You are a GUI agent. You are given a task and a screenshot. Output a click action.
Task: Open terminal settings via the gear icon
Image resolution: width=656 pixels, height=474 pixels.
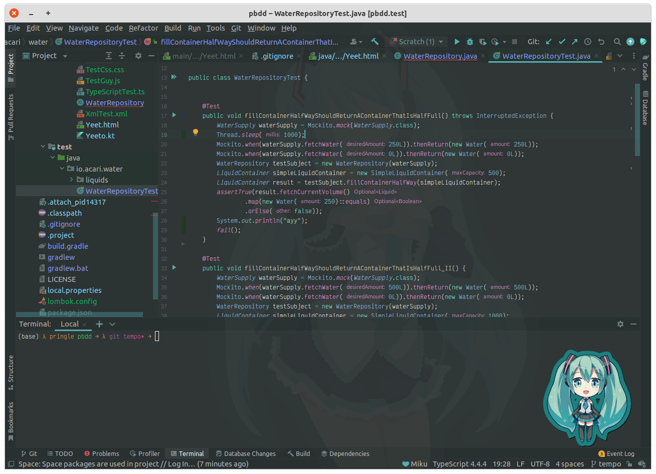[620, 324]
